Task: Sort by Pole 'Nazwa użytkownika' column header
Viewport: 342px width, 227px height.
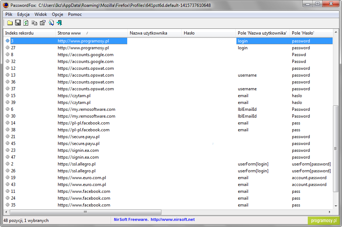Action: pyautogui.click(x=263, y=33)
